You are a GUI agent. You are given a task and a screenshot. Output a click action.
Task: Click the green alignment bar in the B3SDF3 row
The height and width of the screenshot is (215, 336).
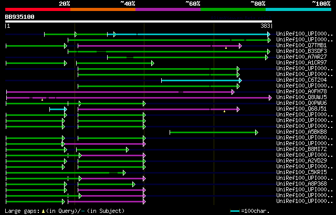click(x=168, y=51)
